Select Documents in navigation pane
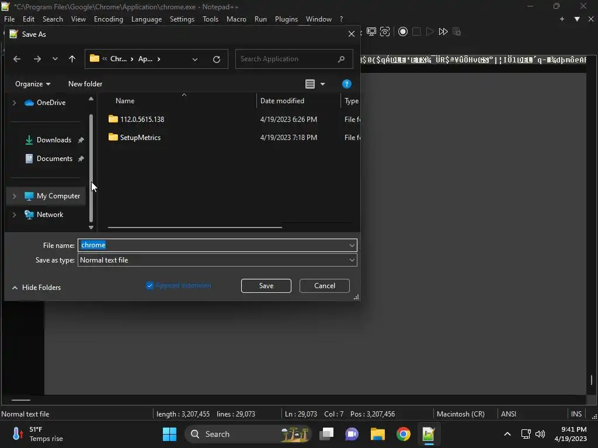The image size is (598, 448). (x=54, y=159)
